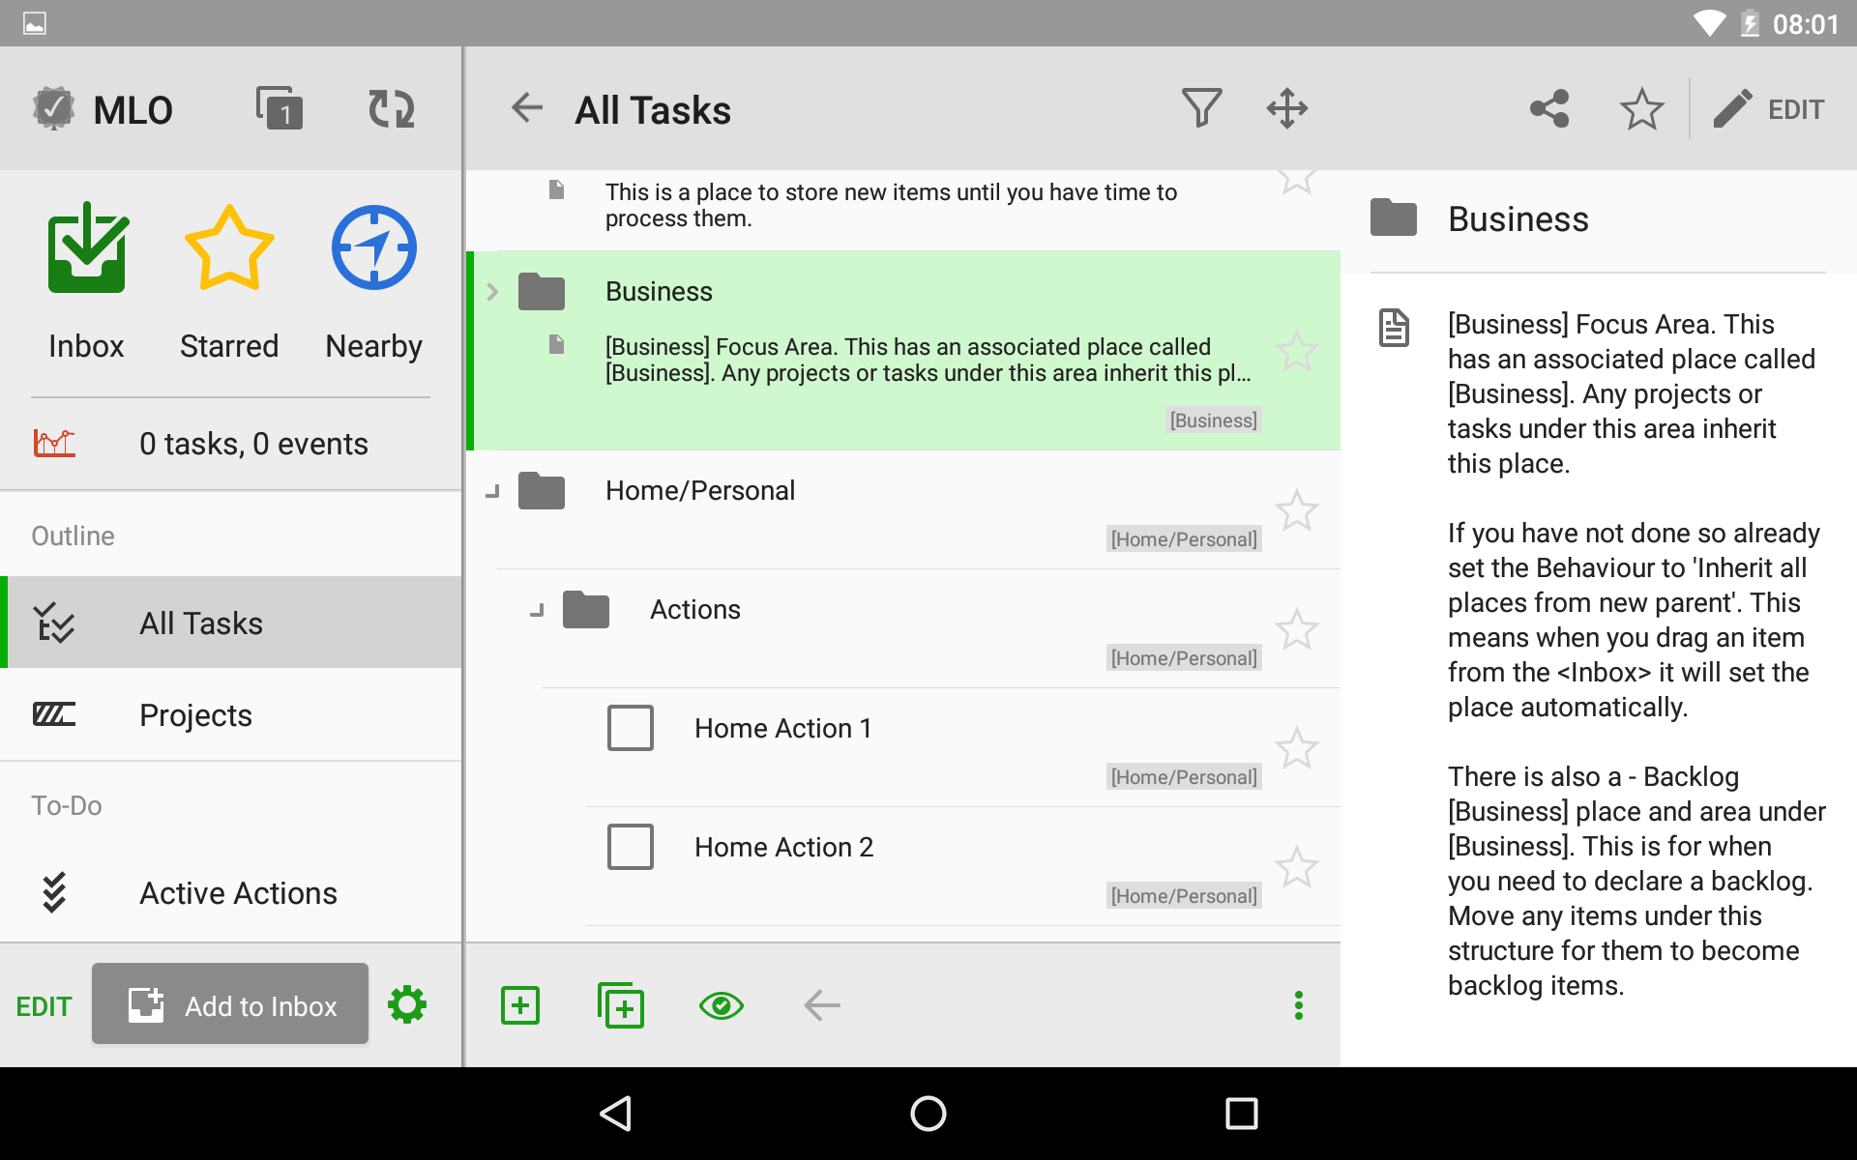1857x1160 pixels.
Task: Collapse the Home/Personal folder
Action: coord(492,491)
